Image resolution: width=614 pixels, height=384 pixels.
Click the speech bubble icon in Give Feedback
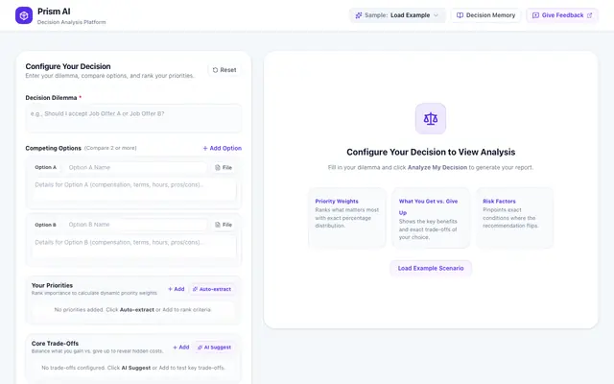535,15
